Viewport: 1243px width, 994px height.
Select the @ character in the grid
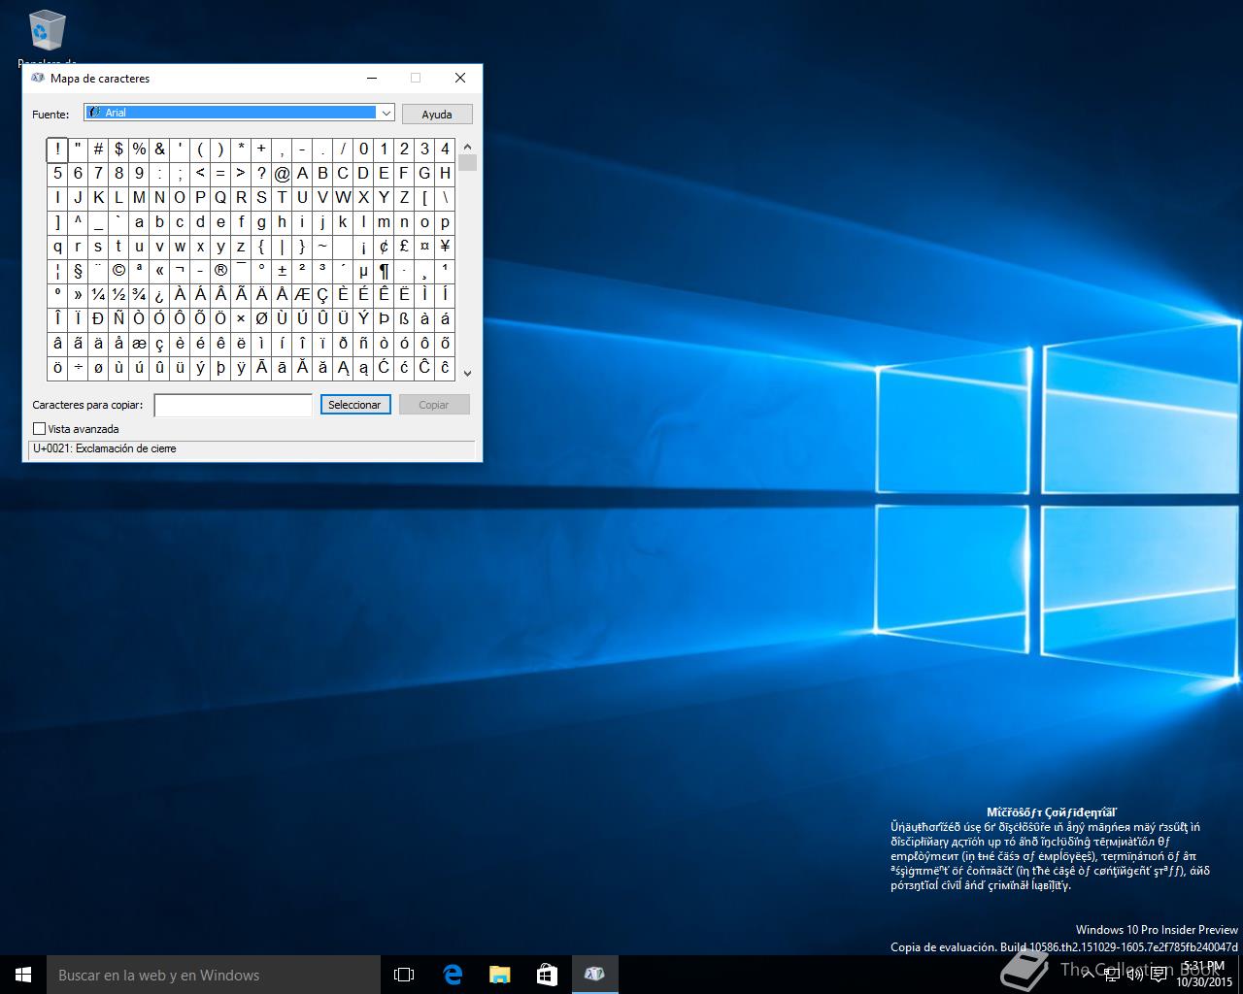pos(282,174)
